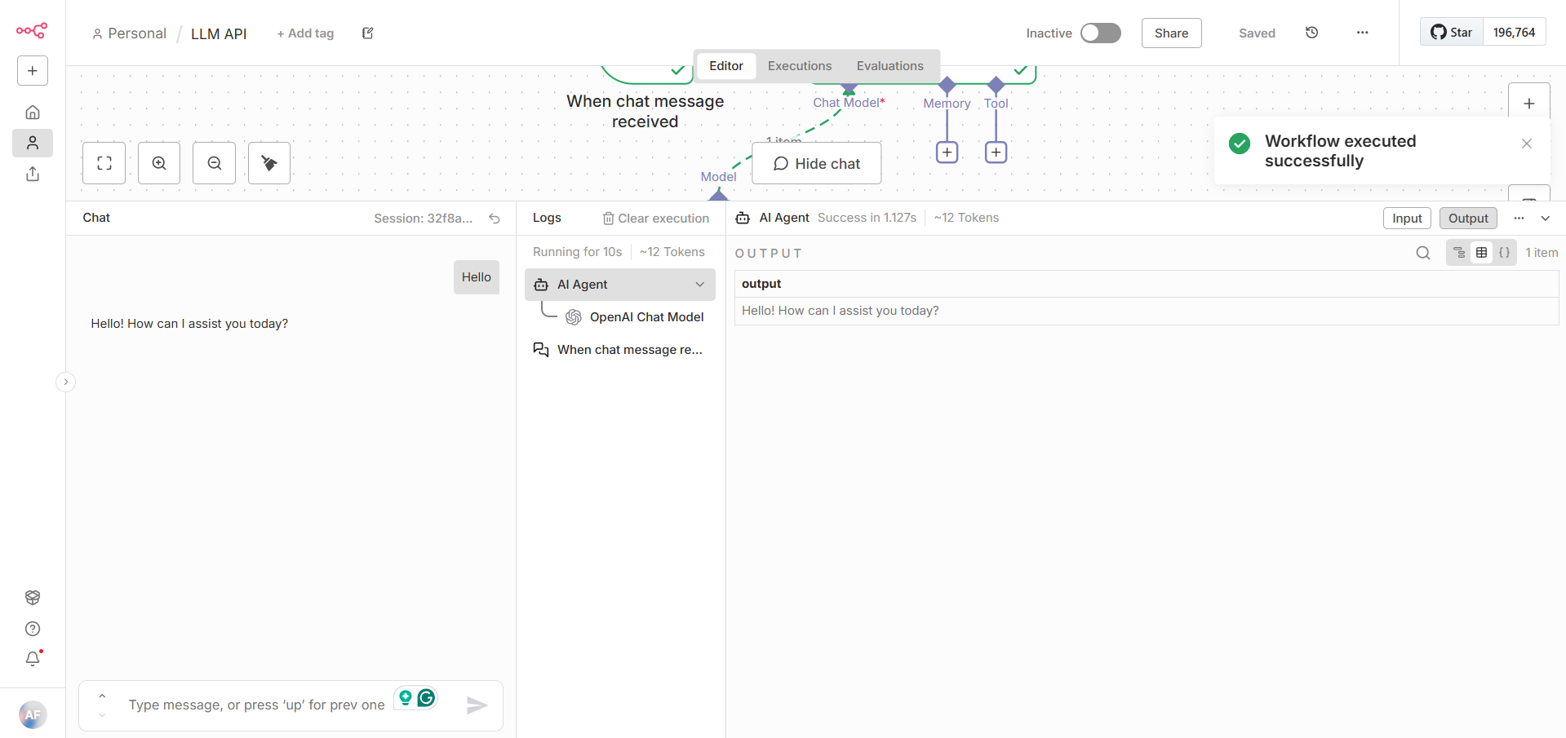The image size is (1566, 738).
Task: Tidy up the workflow nodes
Action: pyautogui.click(x=269, y=163)
